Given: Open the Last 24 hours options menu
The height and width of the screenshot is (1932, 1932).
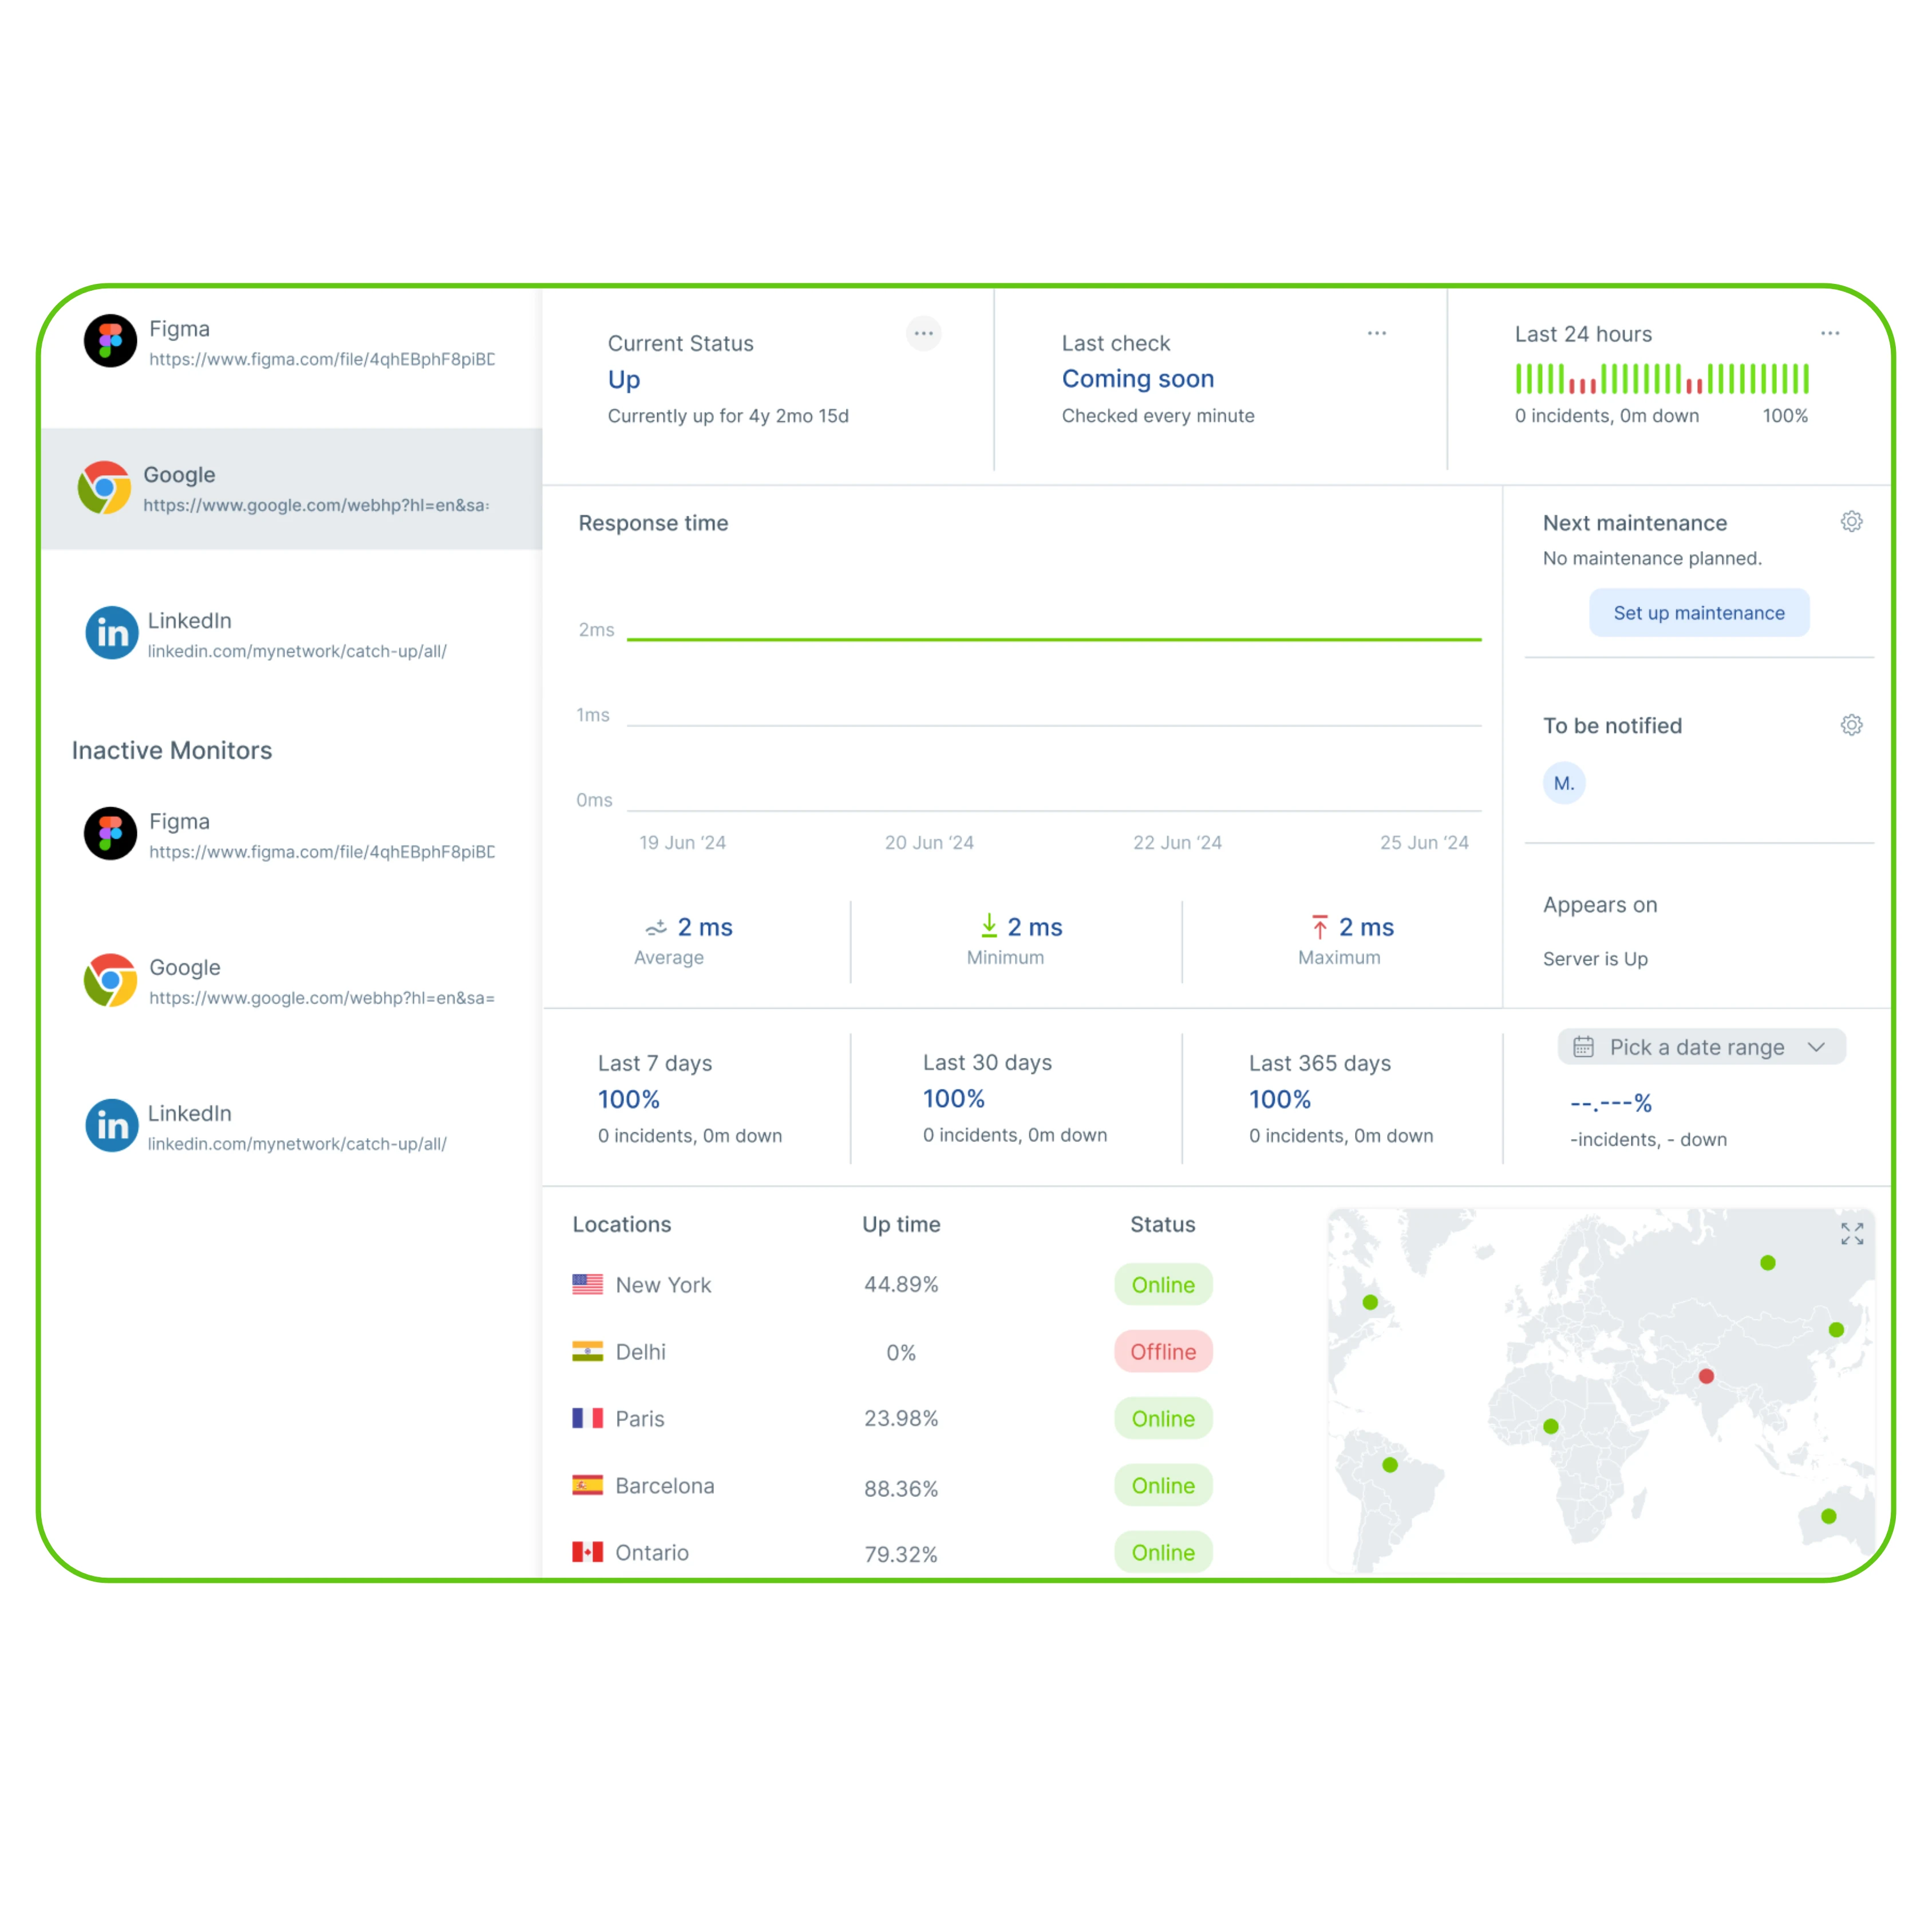Looking at the screenshot, I should (1830, 333).
